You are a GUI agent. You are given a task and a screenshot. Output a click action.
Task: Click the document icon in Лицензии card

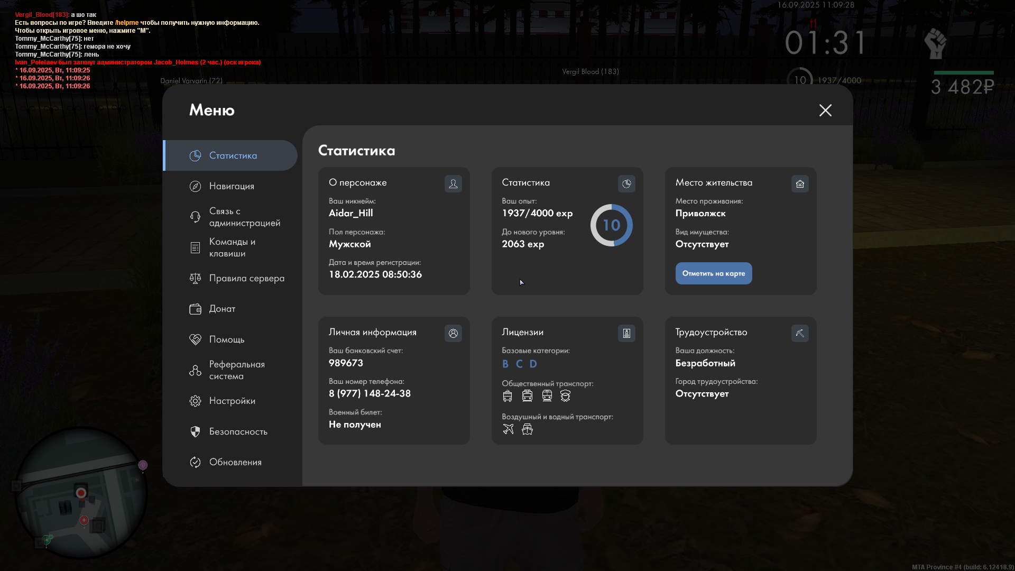(626, 333)
